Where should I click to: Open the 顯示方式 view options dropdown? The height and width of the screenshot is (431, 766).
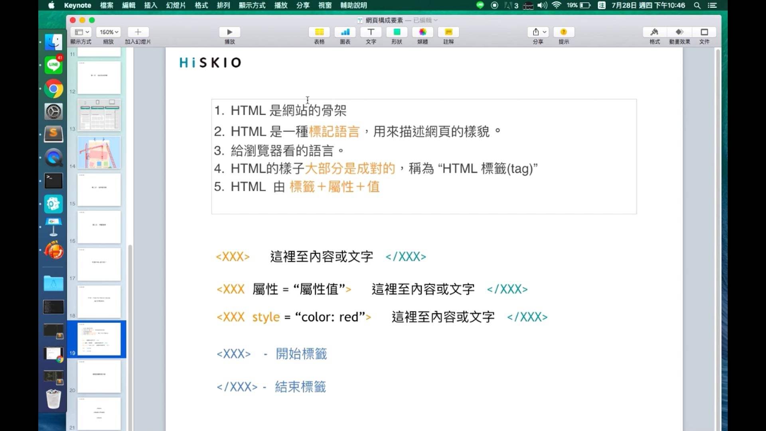coord(81,32)
